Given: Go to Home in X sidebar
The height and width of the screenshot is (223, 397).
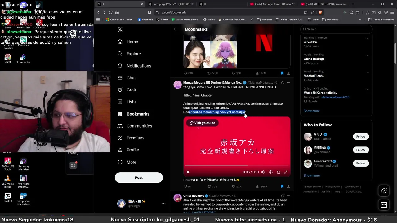Looking at the screenshot, I should (x=128, y=42).
